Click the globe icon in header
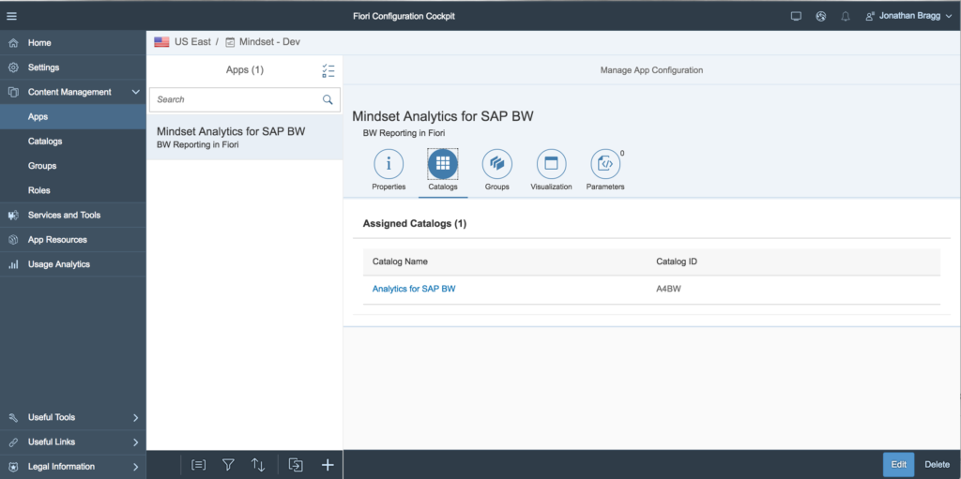 click(x=820, y=17)
